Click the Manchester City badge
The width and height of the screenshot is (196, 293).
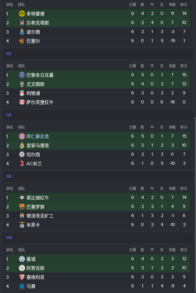coord(22,259)
